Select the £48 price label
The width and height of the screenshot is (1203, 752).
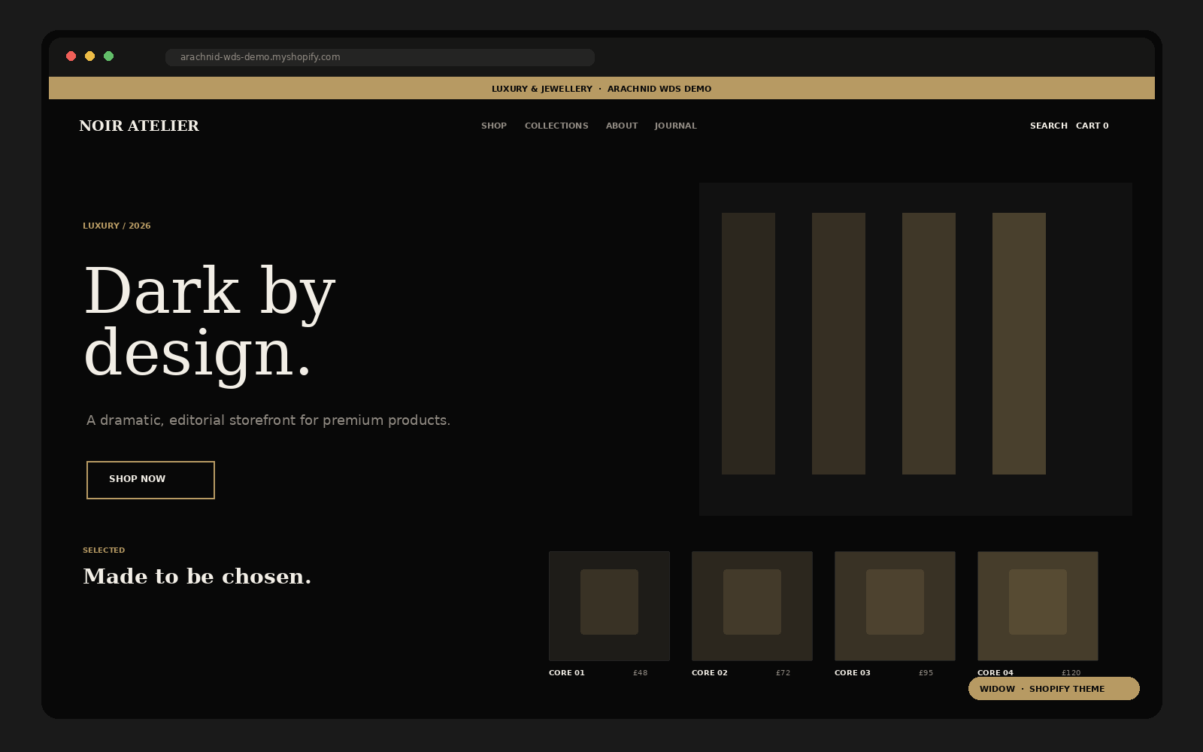[641, 673]
